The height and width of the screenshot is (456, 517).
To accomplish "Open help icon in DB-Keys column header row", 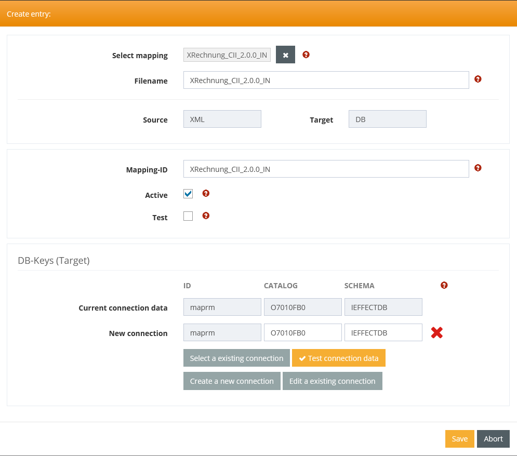I will pos(444,285).
